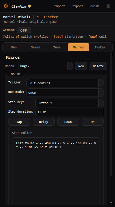The height and width of the screenshot is (207, 115).
Task: Open the Run mode dropdown (Once)
Action: 65,93
